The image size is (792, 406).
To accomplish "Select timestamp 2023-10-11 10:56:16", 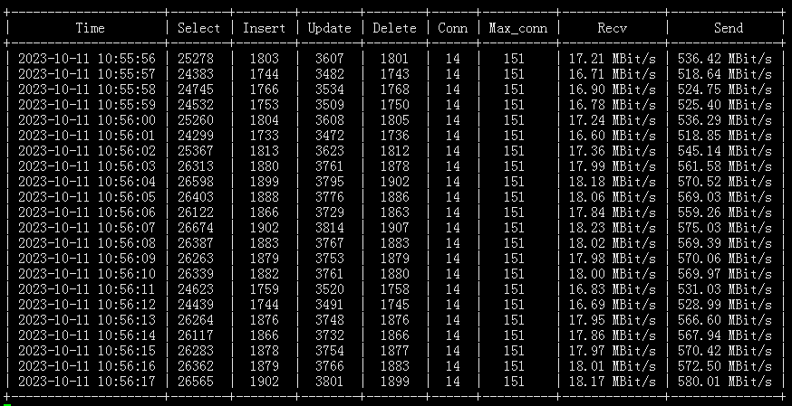I will tap(87, 366).
